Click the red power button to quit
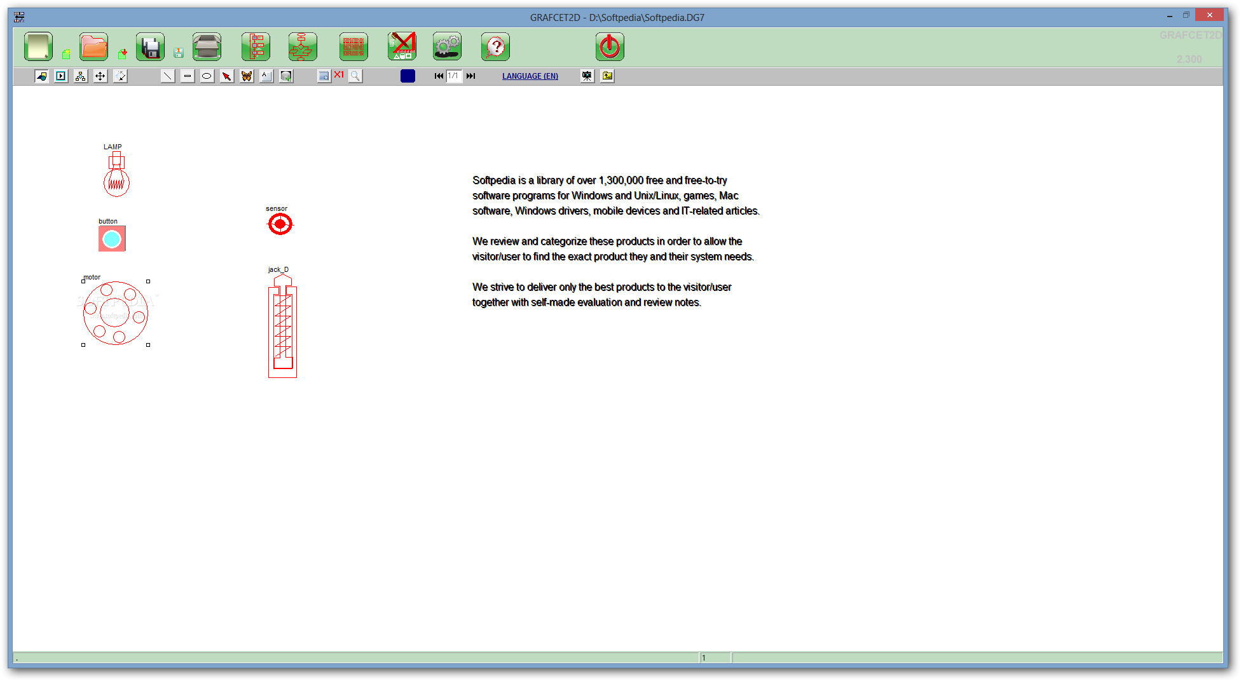 (x=610, y=47)
